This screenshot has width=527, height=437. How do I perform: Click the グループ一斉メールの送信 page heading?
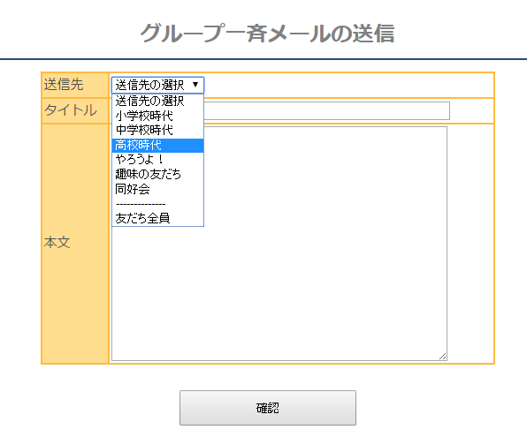pos(267,34)
